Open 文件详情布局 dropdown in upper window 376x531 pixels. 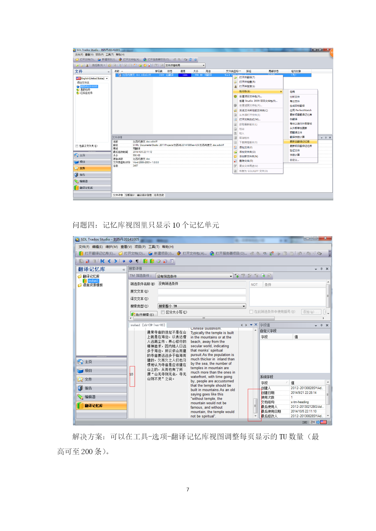click(x=204, y=65)
